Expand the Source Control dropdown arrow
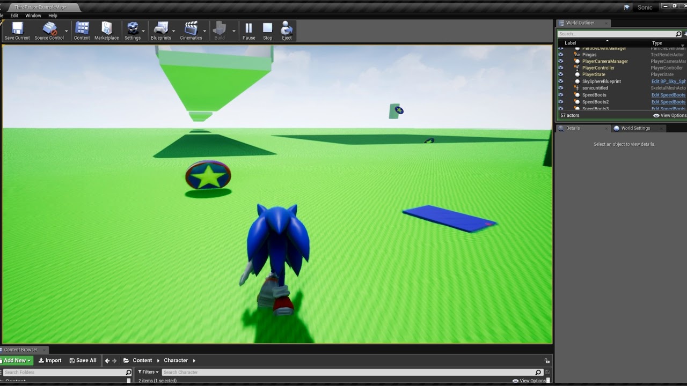This screenshot has width=687, height=386. point(67,31)
